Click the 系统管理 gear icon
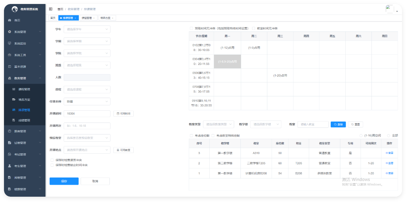Screen dimensions: 406x202 (9, 32)
